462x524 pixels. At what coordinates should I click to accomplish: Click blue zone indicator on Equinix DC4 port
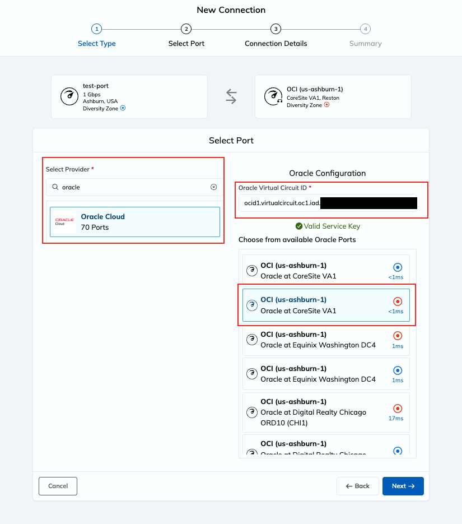[x=397, y=370]
